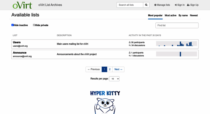Click the DESCRIPTION column header

pos(64,35)
